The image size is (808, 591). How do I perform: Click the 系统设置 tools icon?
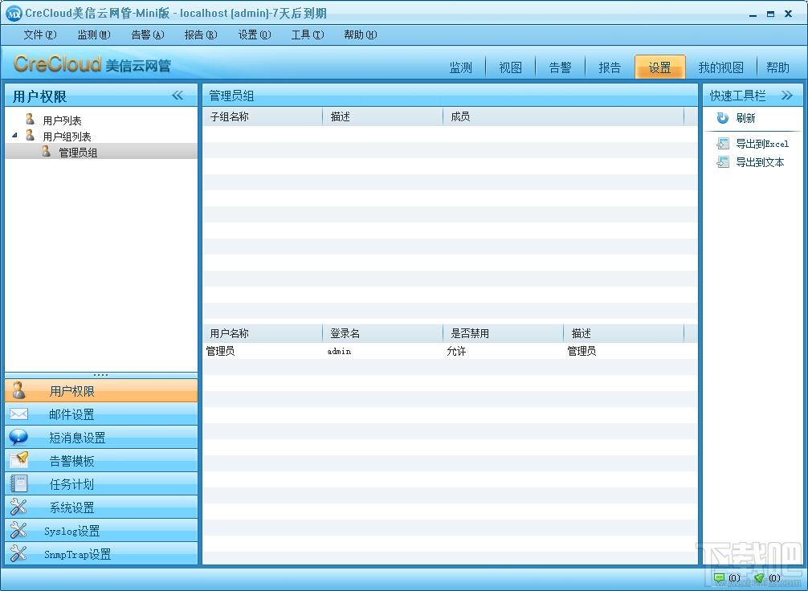[18, 507]
